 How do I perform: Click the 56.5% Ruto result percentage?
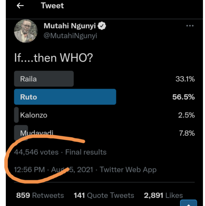point(183,97)
